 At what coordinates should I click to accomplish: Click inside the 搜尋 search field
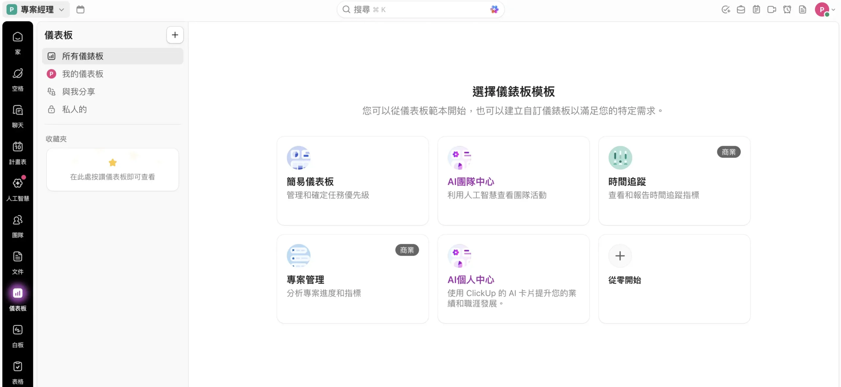tap(411, 10)
